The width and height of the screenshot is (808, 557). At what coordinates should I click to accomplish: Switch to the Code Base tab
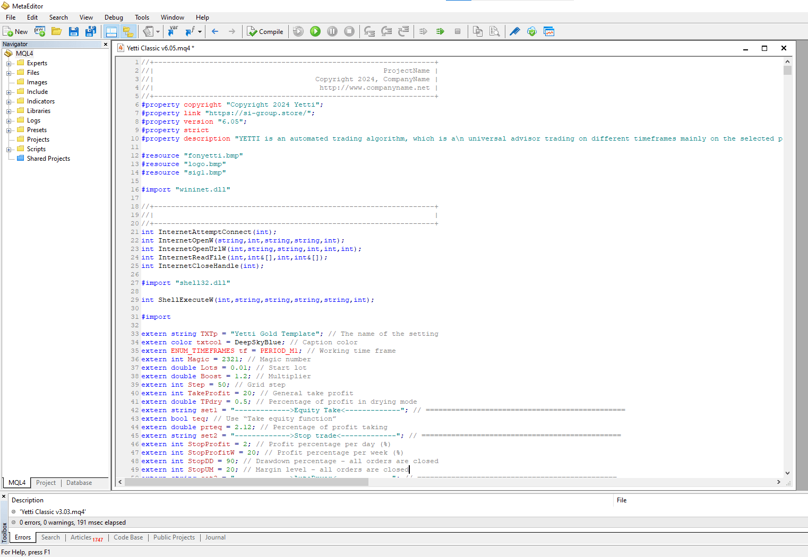point(128,537)
